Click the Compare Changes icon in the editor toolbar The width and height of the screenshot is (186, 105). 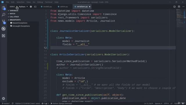pos(174,7)
